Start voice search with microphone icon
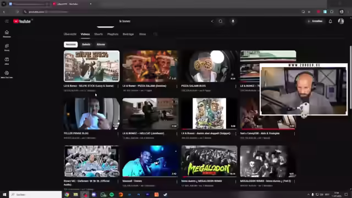This screenshot has width=352, height=198. 233,21
